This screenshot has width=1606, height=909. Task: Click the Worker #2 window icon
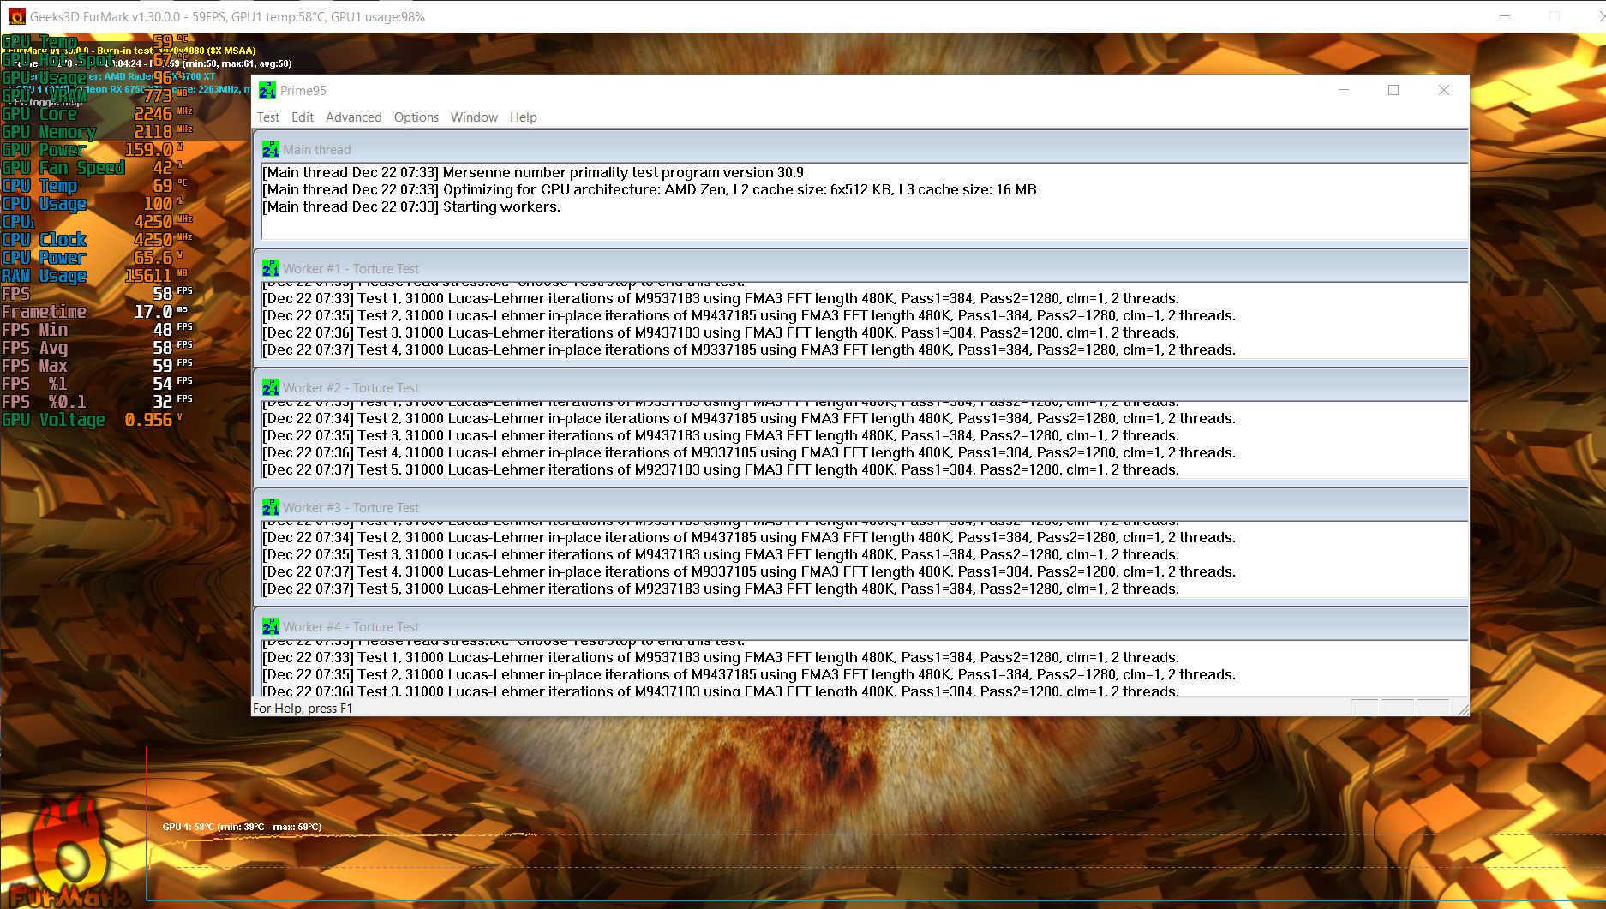coord(271,387)
